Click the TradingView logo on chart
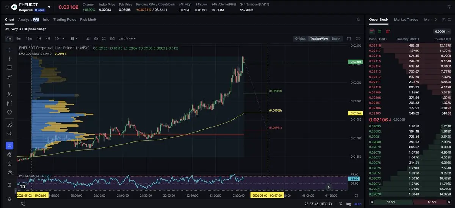The image size is (455, 208). pyautogui.click(x=23, y=186)
